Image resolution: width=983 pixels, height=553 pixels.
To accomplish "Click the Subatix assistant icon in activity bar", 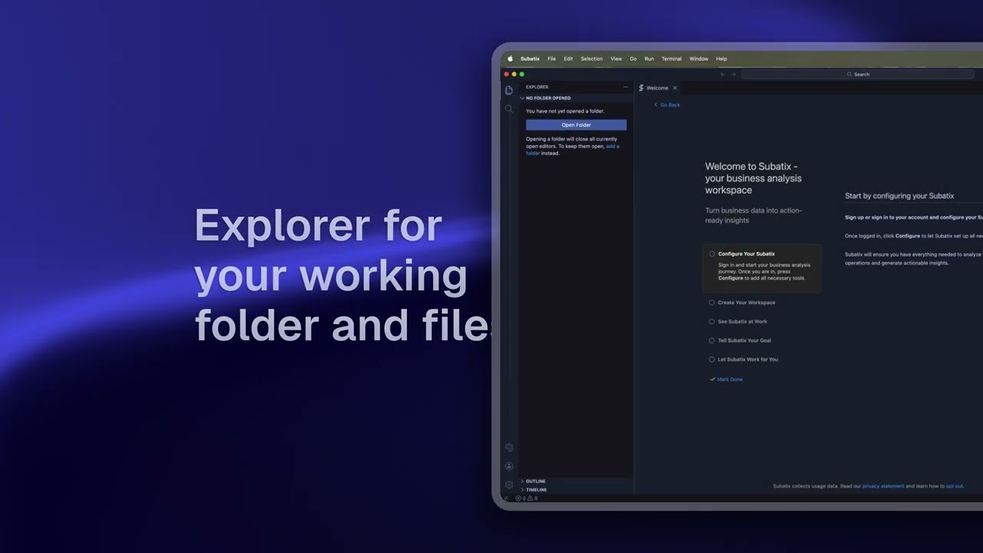I will click(x=508, y=448).
